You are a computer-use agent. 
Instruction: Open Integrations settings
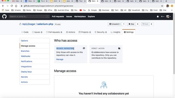35,66
